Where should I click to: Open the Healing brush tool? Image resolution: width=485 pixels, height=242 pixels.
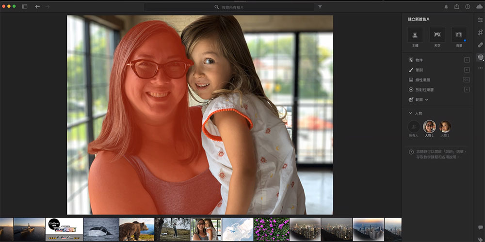(480, 45)
